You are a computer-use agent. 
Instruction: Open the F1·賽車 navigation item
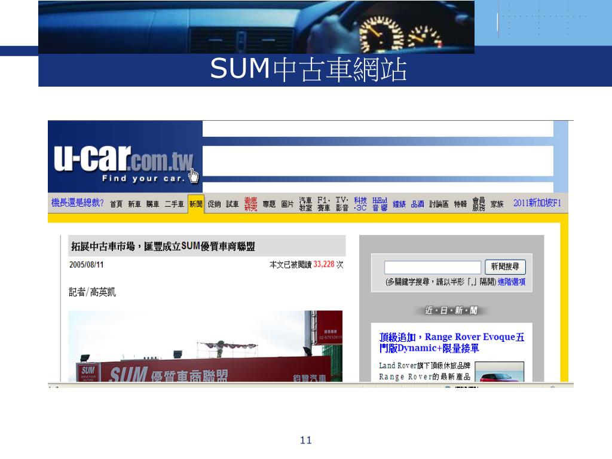324,204
